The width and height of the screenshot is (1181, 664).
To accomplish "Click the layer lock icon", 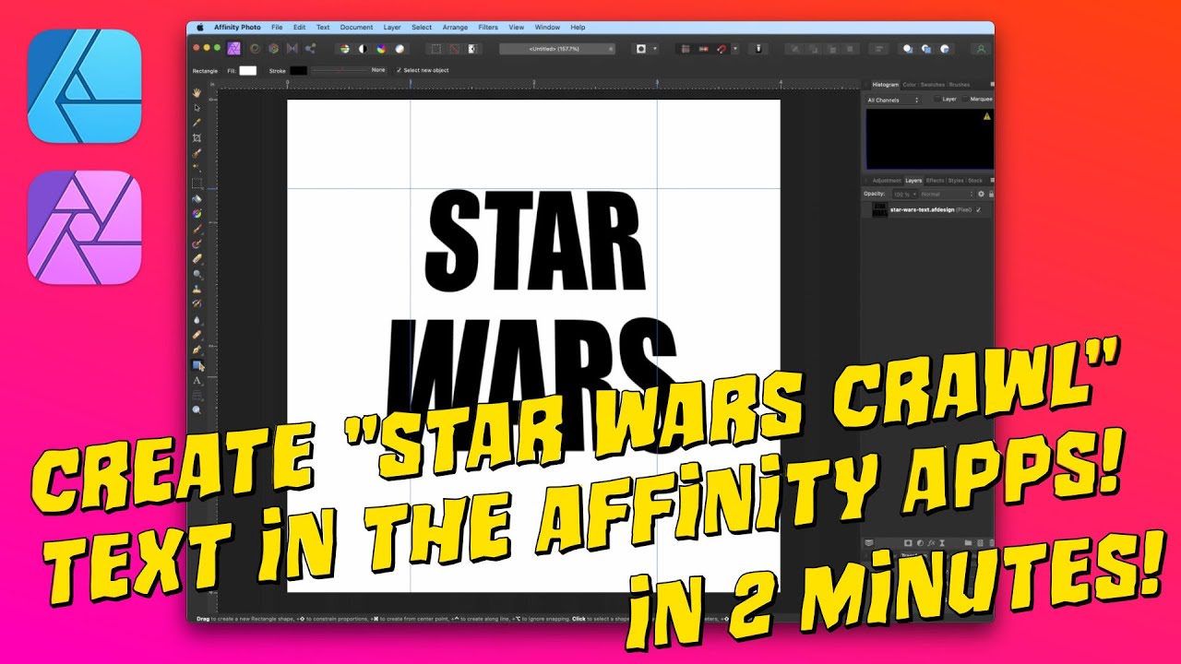I will click(x=991, y=194).
